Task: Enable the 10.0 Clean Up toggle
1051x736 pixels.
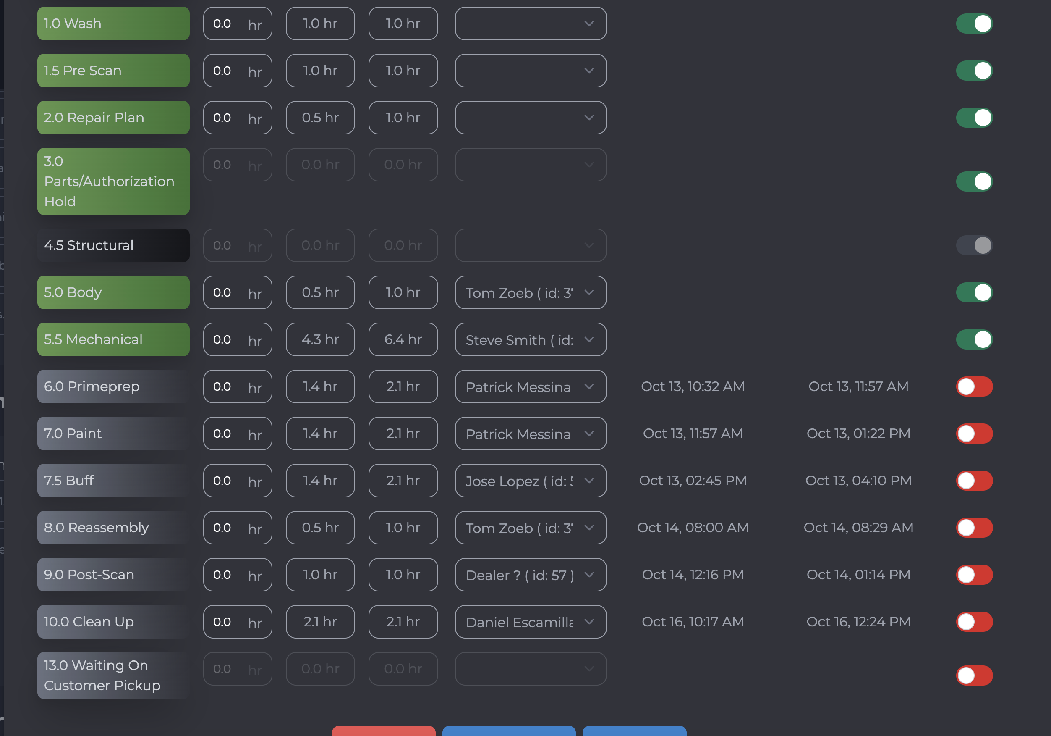Action: tap(974, 622)
